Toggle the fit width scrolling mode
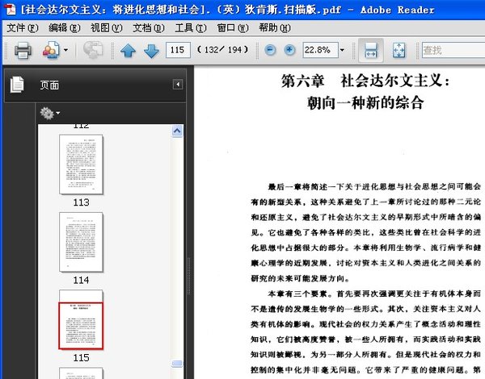Image resolution: width=485 pixels, height=379 pixels. pos(369,50)
